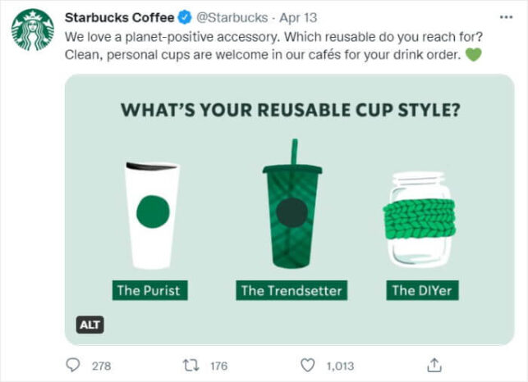Click the blue verified badge

coord(185,16)
